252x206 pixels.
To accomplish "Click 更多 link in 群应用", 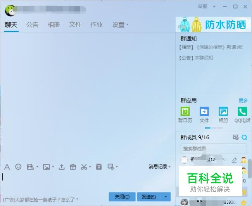I will (x=243, y=100).
